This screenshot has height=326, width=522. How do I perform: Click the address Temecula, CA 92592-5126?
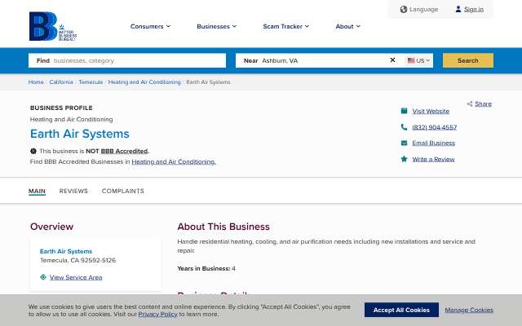[x=78, y=260]
